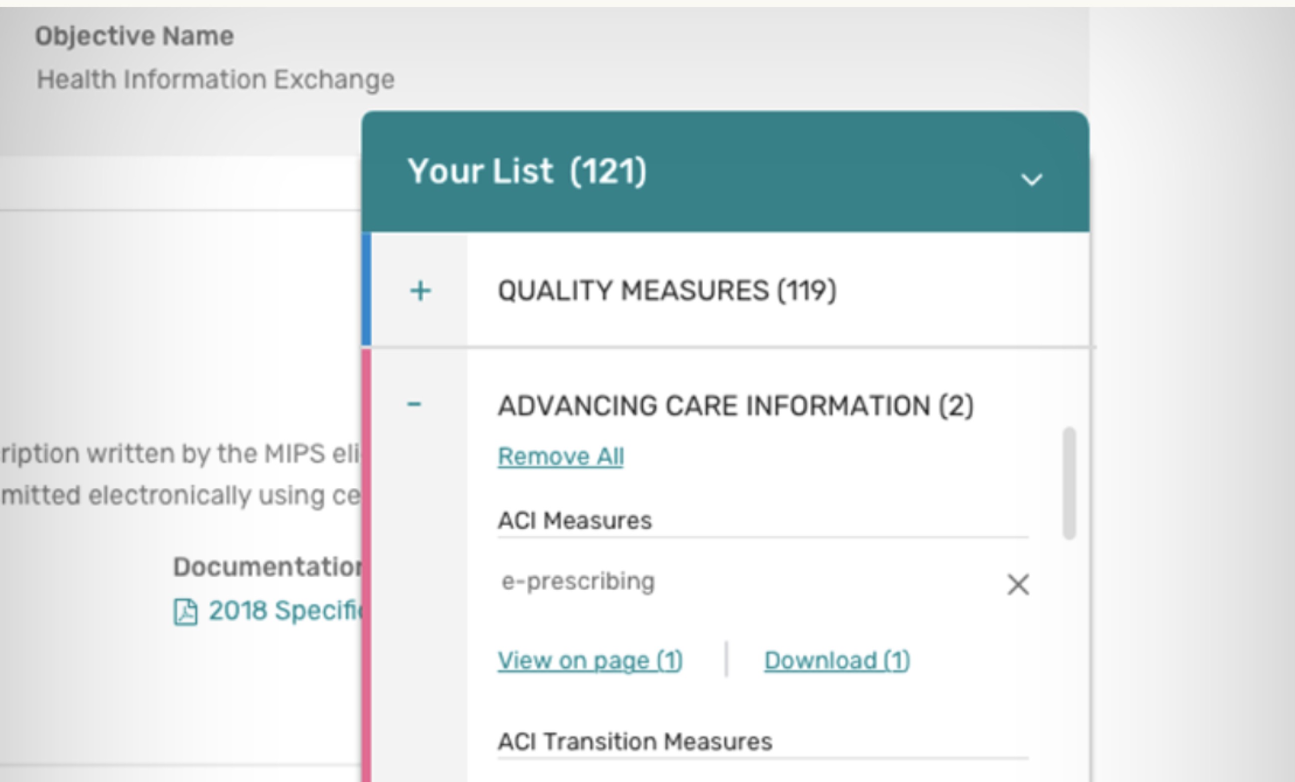The width and height of the screenshot is (1295, 782).
Task: Select the ADVANCING CARE INFORMATION (2) heading
Action: (x=736, y=406)
